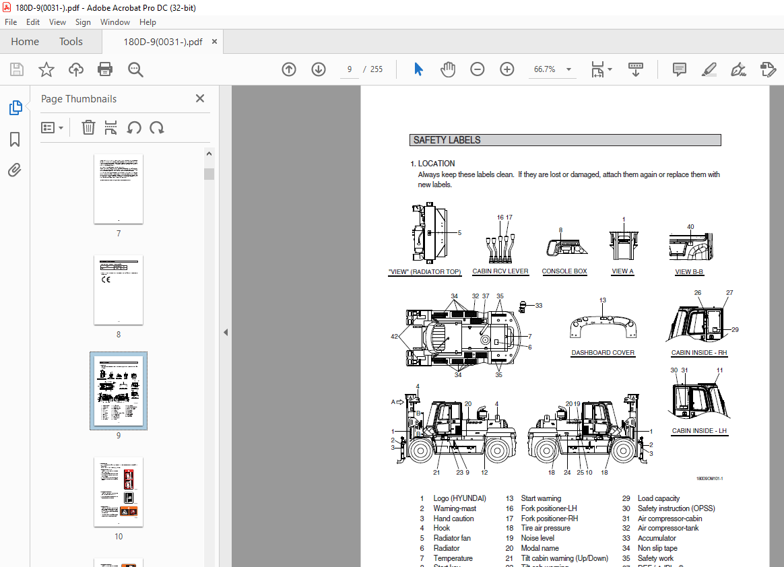This screenshot has height=567, width=784.
Task: Open the find text magnifier tool
Action: click(135, 69)
